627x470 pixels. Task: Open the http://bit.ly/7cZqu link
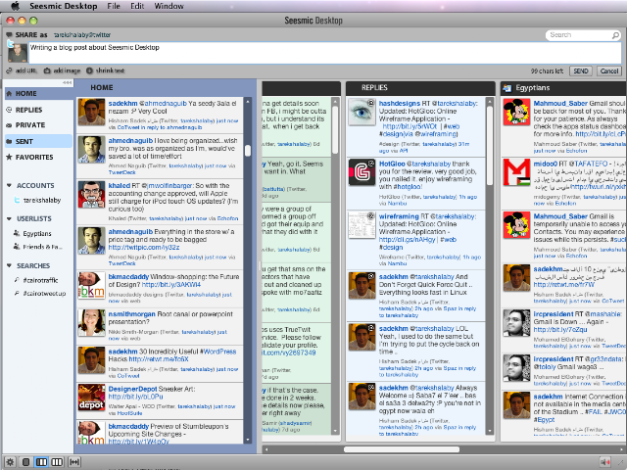(560, 330)
